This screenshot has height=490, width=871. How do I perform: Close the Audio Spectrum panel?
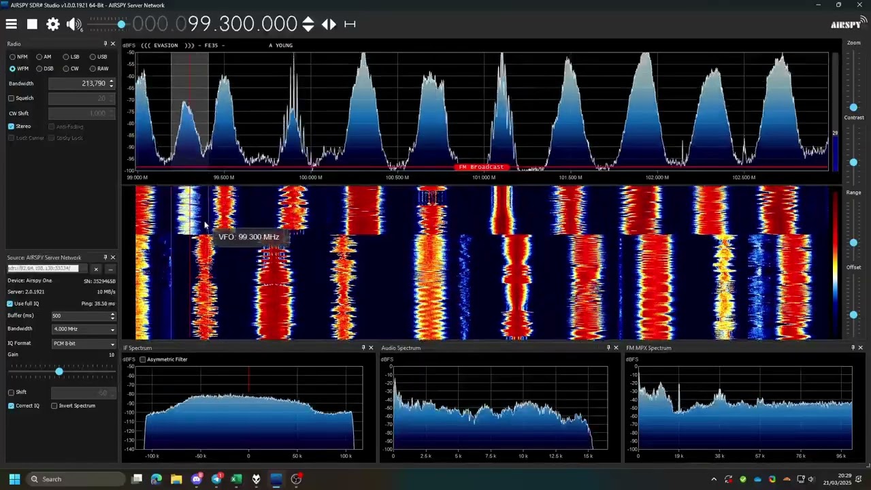(x=617, y=348)
